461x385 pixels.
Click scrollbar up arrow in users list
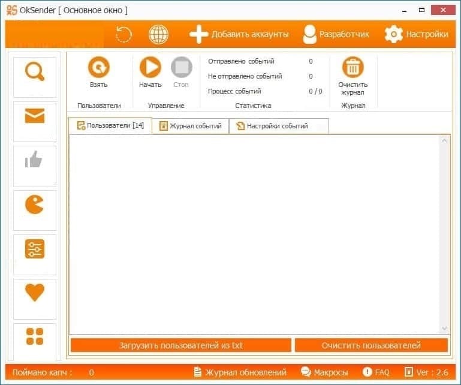444,141
